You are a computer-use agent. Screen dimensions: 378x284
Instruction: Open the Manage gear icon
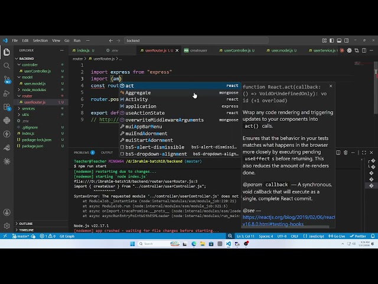pyautogui.click(x=6, y=226)
